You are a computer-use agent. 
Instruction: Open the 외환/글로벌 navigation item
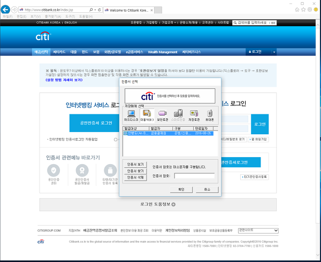point(112,52)
